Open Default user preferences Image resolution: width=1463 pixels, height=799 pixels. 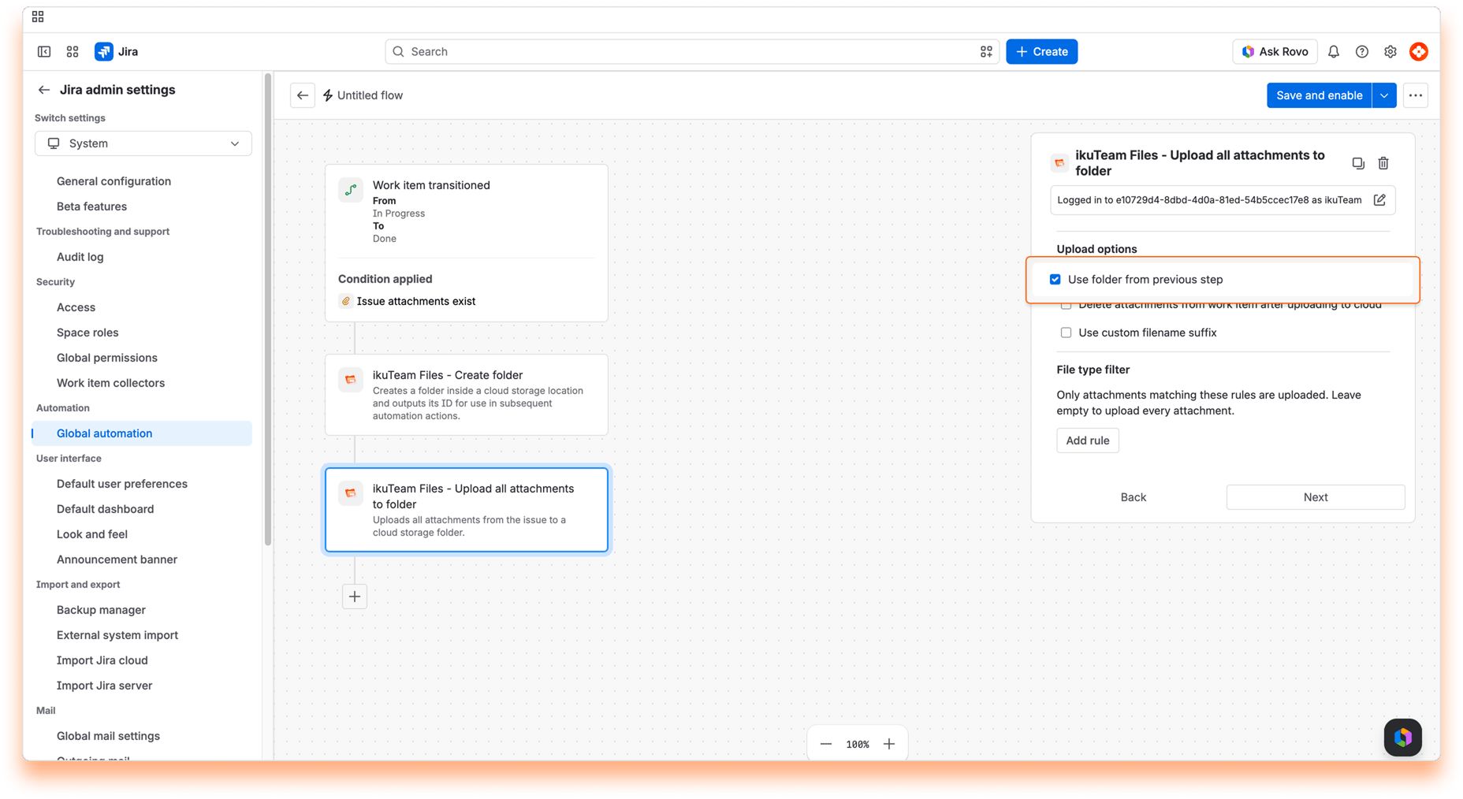point(122,484)
